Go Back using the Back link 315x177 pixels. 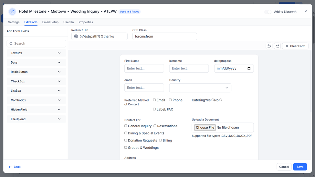coord(15,167)
